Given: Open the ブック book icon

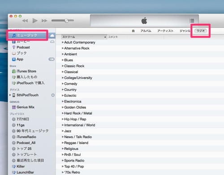Looking at the screenshot, I should coord(14,53).
